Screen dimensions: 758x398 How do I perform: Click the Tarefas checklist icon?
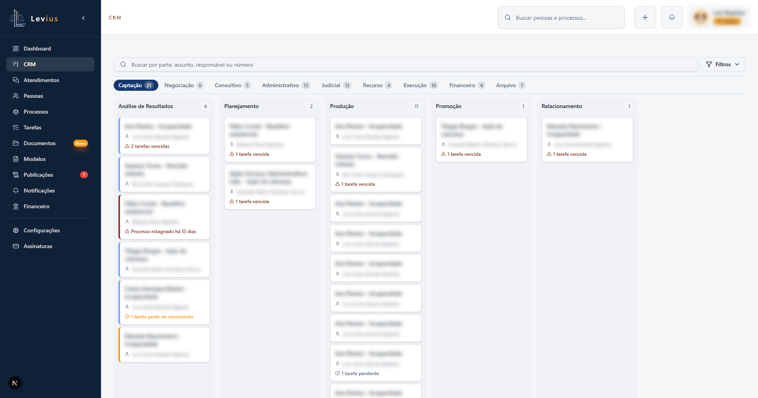click(x=16, y=127)
